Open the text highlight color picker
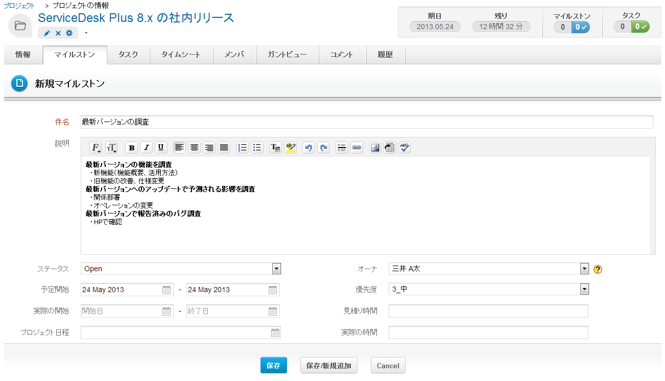 (290, 148)
